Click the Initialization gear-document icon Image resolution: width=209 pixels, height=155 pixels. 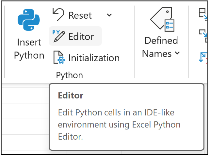59,58
